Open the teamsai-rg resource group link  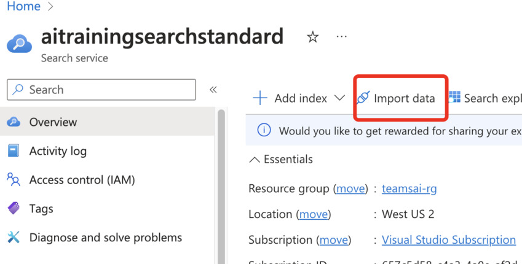(409, 188)
